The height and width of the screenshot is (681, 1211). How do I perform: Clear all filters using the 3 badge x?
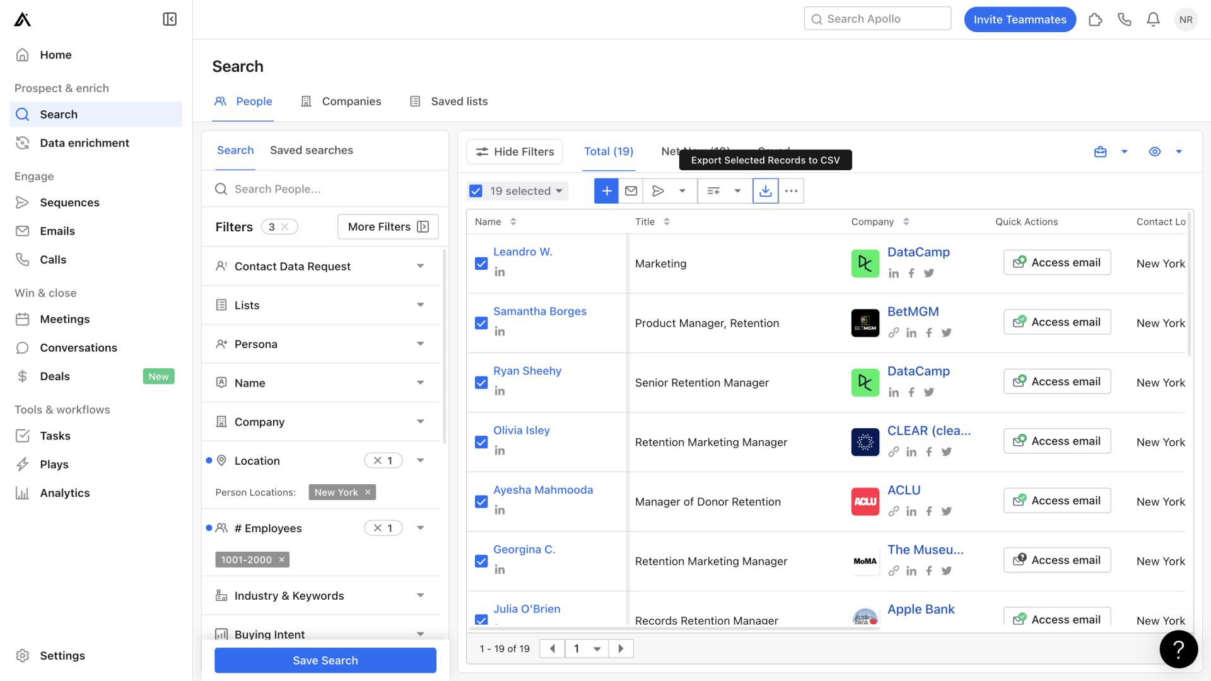click(x=285, y=226)
